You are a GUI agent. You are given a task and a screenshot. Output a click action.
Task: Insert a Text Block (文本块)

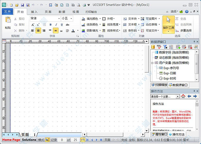(131, 19)
